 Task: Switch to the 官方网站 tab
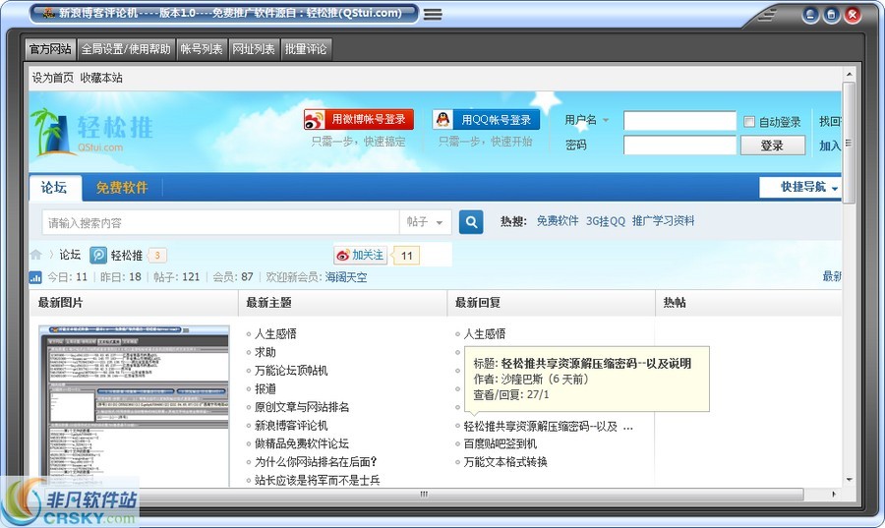50,49
